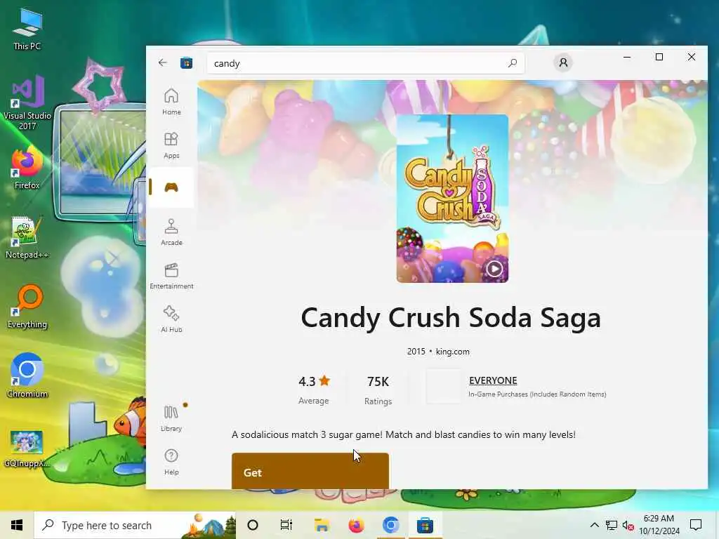This screenshot has width=719, height=539.
Task: Show hidden system tray icons
Action: pos(594,525)
